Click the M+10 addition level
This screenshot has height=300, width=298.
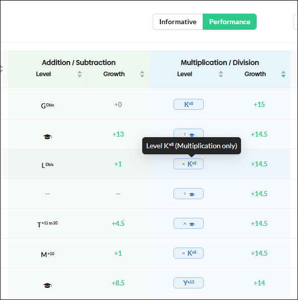[x=47, y=255]
